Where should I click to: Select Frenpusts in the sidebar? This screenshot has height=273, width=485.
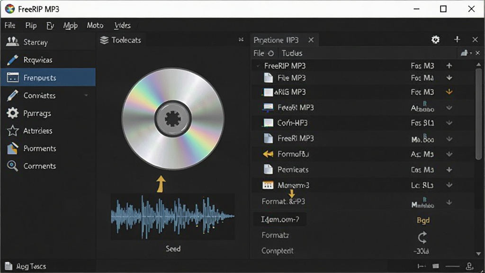48,77
